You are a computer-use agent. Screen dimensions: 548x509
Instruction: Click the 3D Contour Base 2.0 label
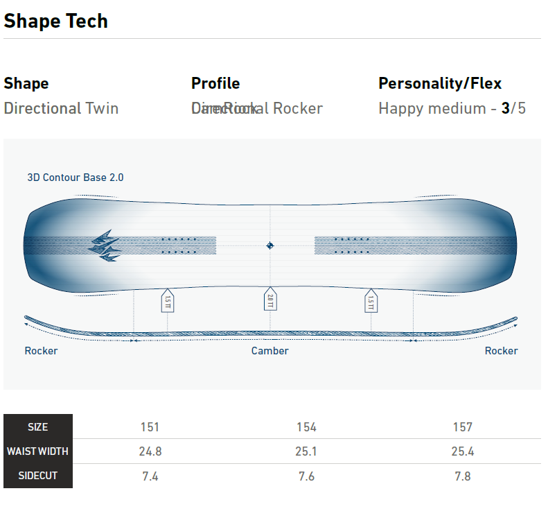76,178
